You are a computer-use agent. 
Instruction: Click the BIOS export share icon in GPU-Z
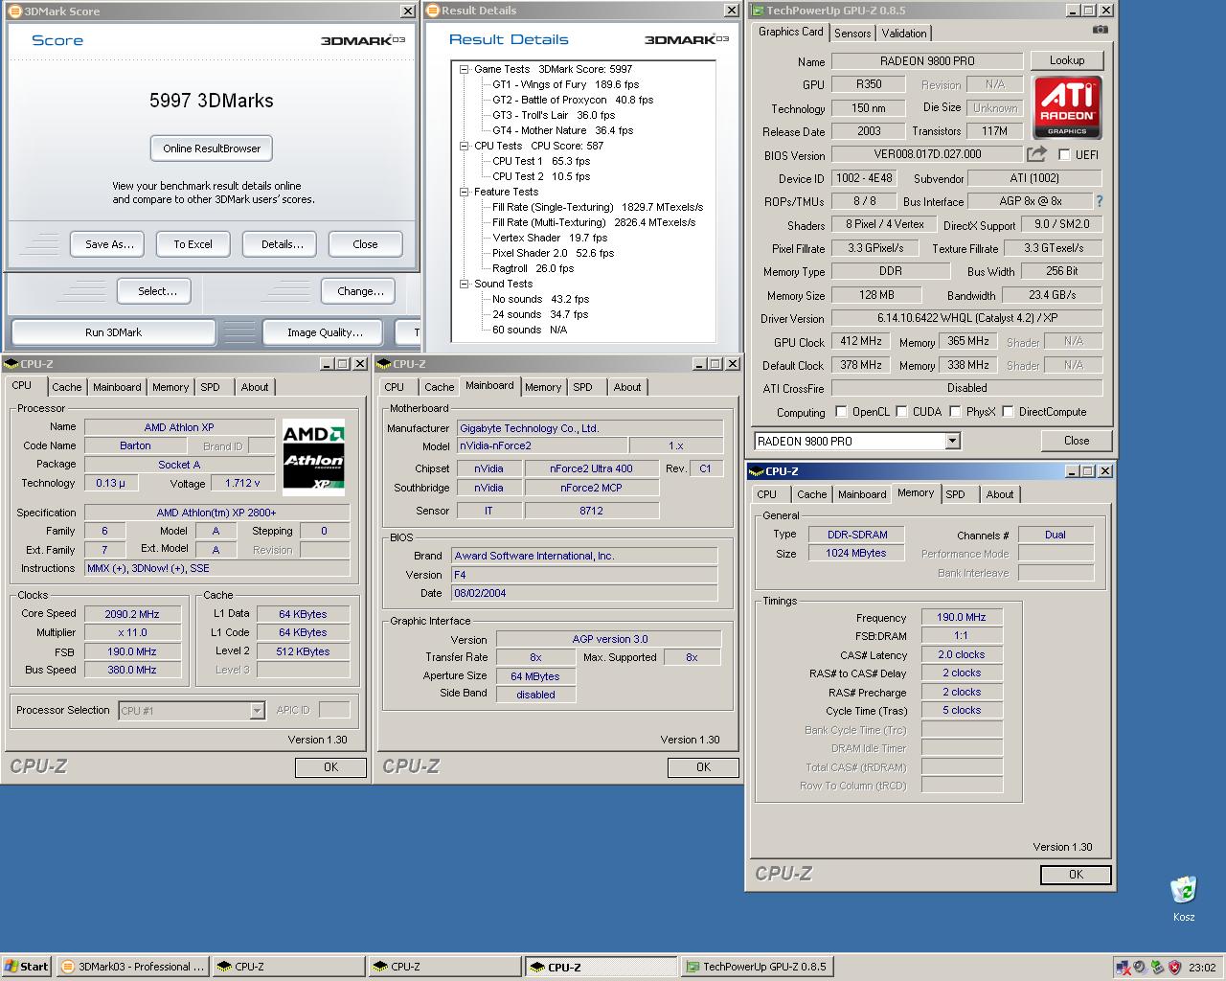click(1036, 153)
